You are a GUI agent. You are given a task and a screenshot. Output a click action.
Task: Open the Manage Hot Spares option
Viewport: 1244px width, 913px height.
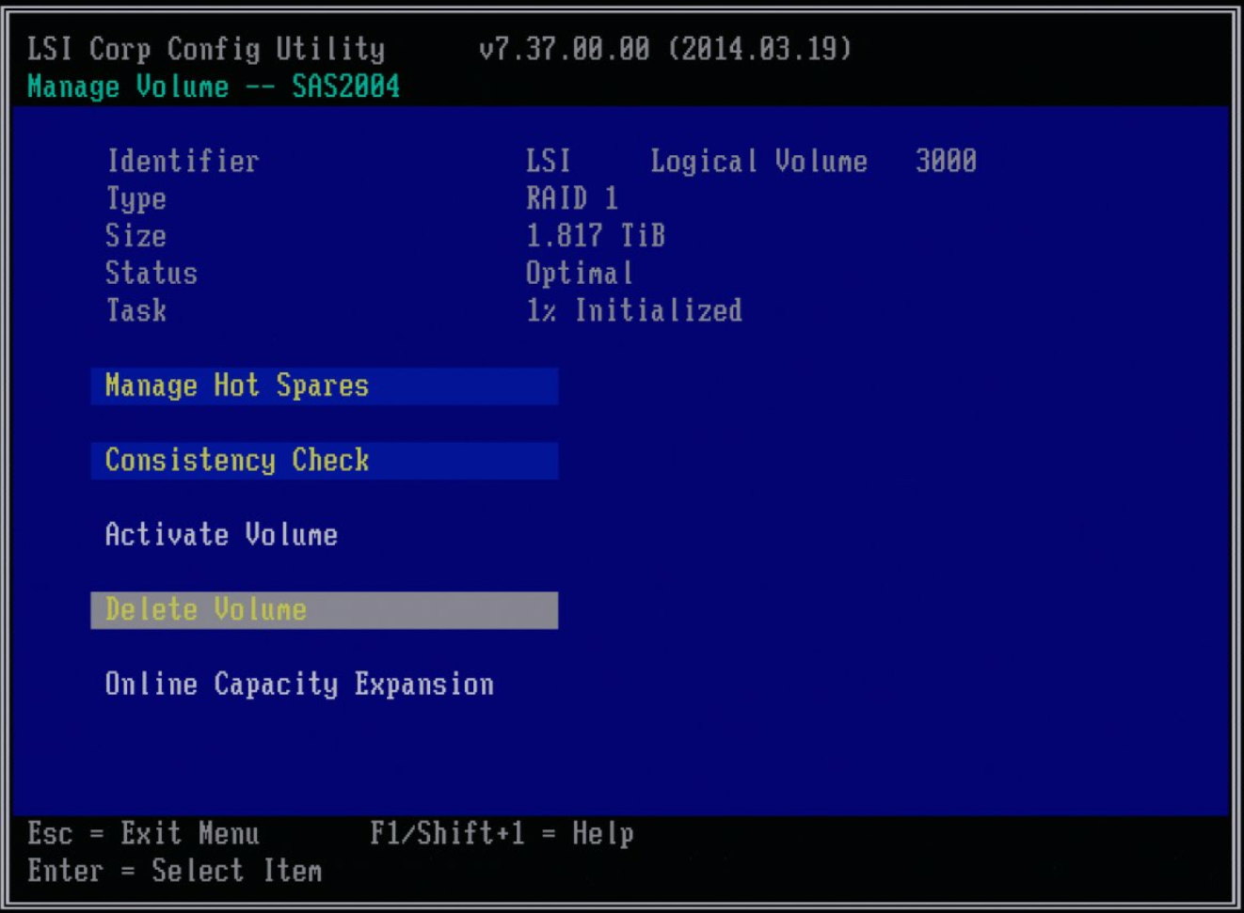(x=324, y=386)
